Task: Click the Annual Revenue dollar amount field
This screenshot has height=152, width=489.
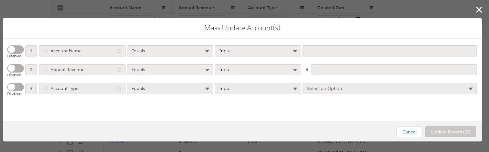Action: (393, 70)
